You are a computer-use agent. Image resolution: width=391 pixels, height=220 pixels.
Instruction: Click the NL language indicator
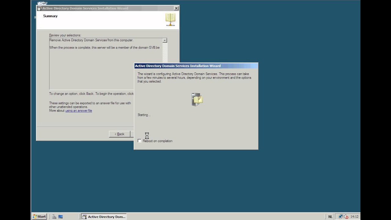(331, 217)
